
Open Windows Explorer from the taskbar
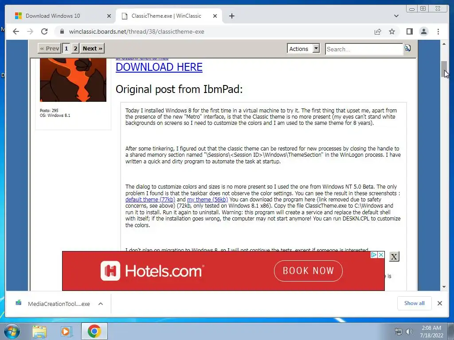pyautogui.click(x=39, y=331)
